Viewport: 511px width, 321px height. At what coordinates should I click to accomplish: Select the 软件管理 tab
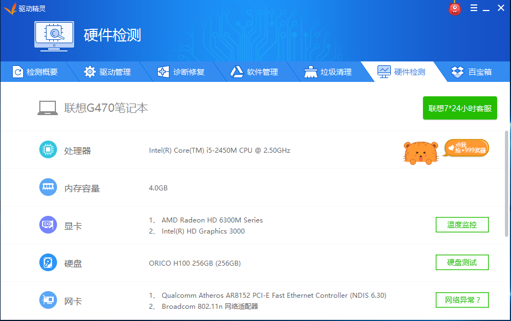(254, 72)
